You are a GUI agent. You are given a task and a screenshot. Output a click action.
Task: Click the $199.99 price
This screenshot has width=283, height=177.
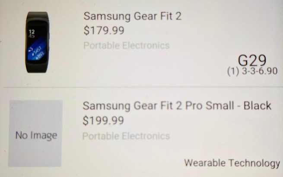pyautogui.click(x=103, y=121)
